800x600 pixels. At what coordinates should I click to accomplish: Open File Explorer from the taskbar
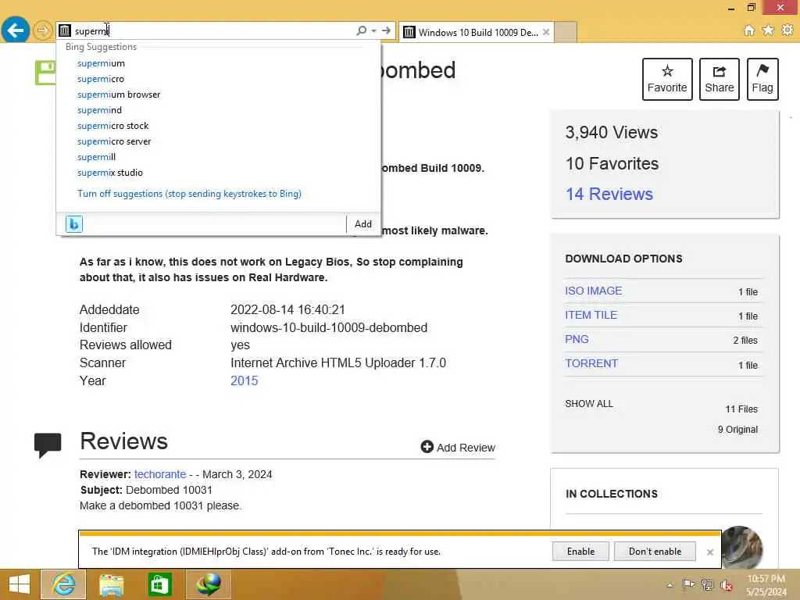[111, 585]
